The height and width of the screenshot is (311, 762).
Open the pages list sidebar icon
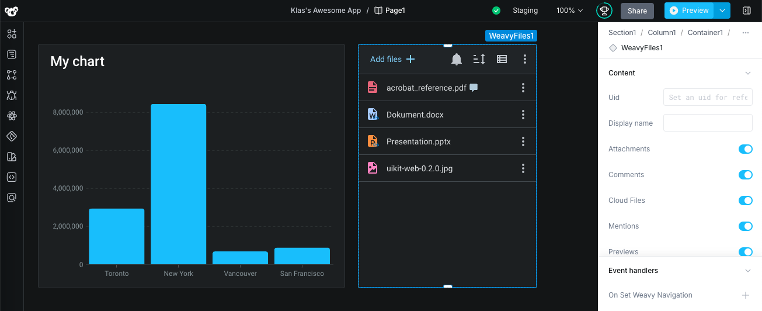[x=12, y=54]
